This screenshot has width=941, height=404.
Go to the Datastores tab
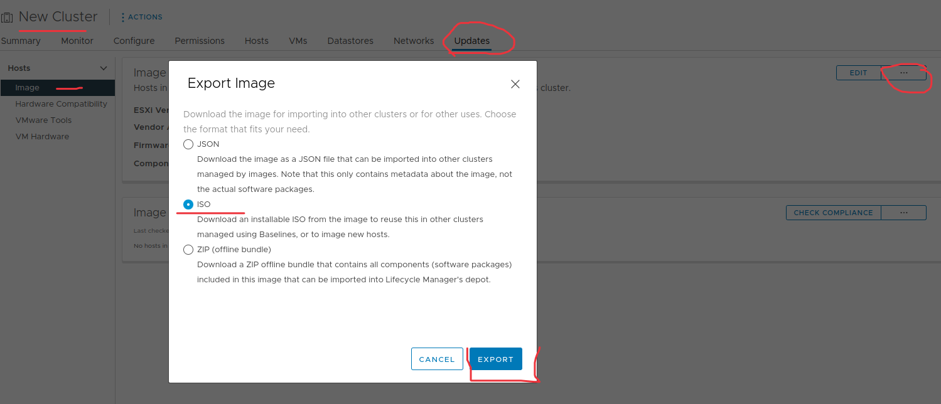coord(350,40)
